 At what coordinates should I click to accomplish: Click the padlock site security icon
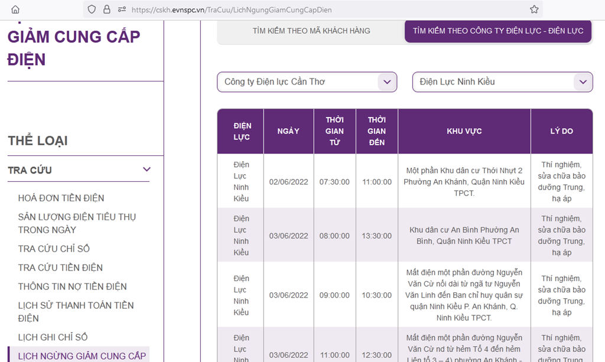pos(107,9)
